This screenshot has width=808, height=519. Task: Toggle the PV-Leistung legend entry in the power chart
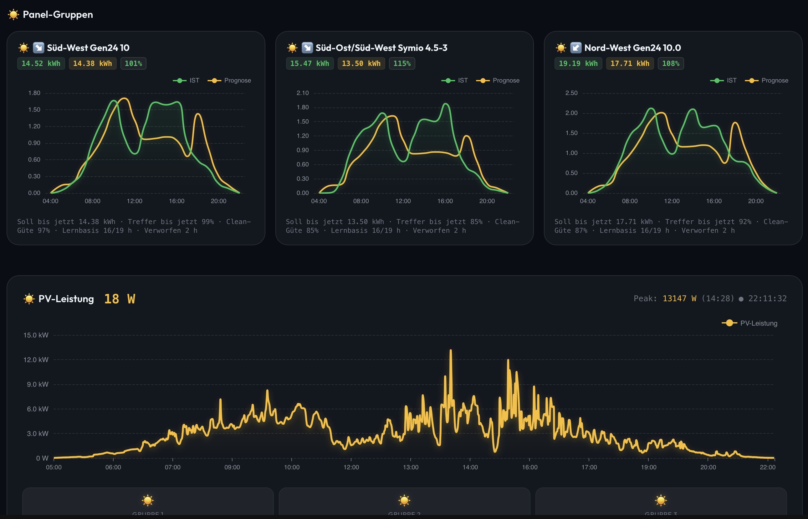point(749,323)
